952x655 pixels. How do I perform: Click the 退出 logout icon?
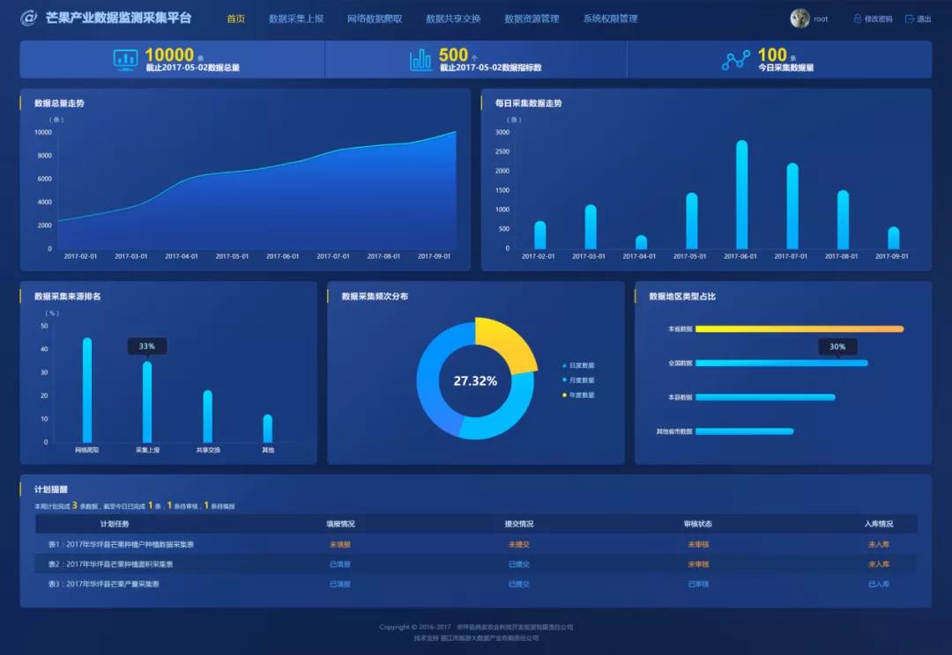(x=910, y=18)
